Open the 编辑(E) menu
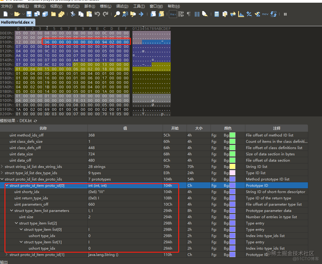This screenshot has width=322, height=264. (x=23, y=6)
